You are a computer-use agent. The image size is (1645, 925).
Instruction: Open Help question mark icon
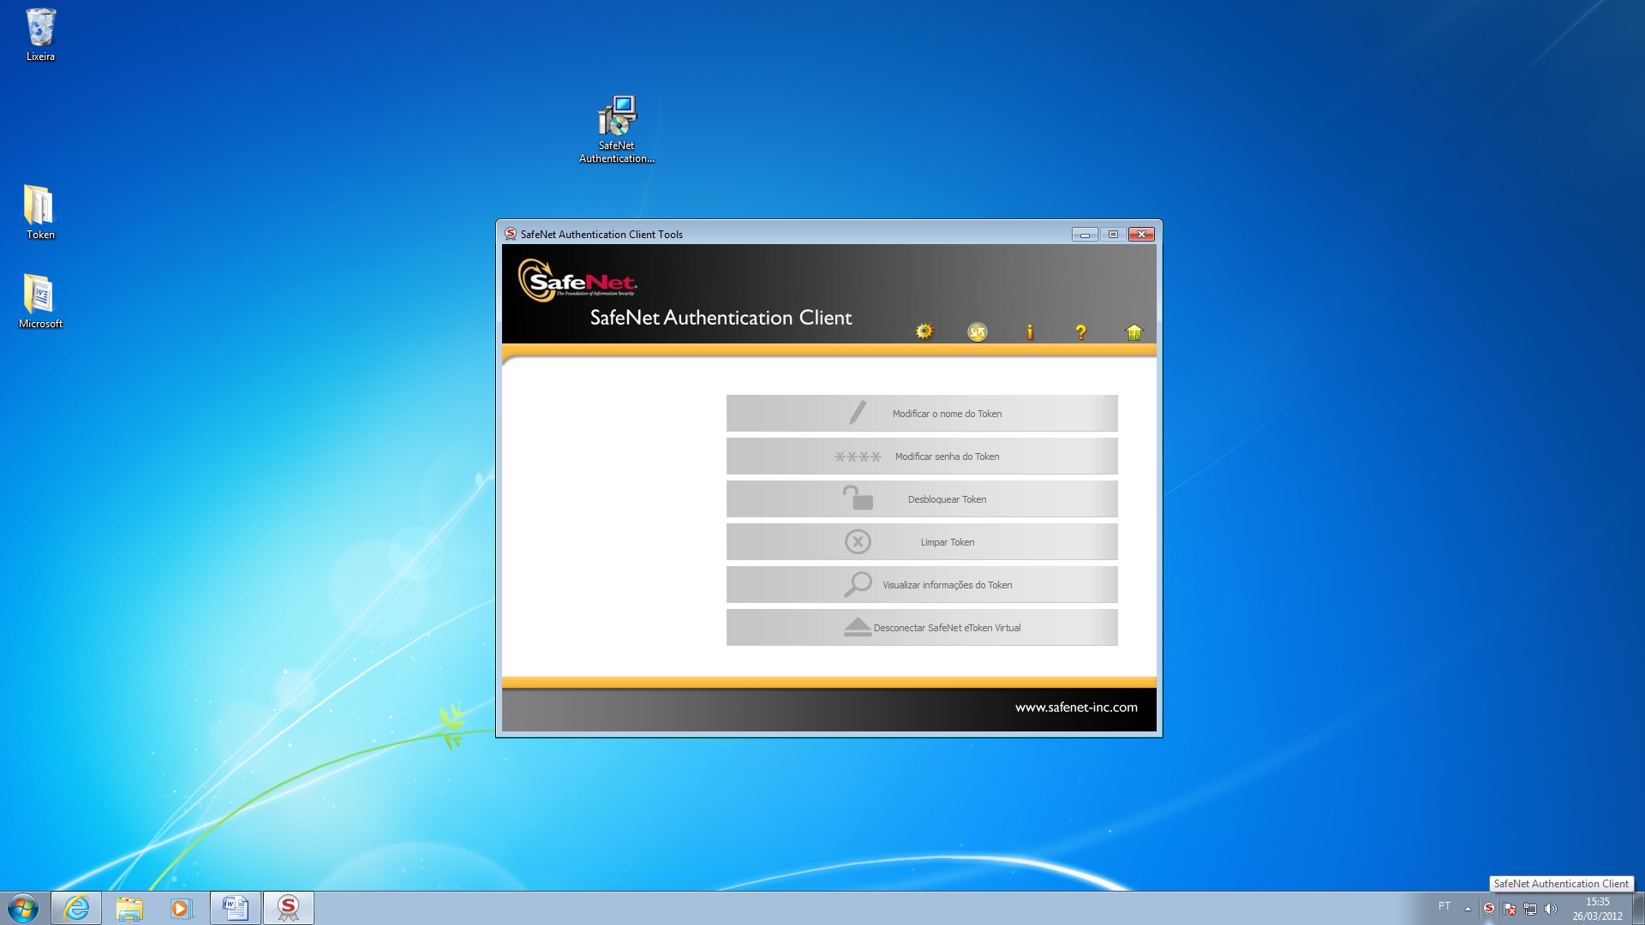[1080, 331]
